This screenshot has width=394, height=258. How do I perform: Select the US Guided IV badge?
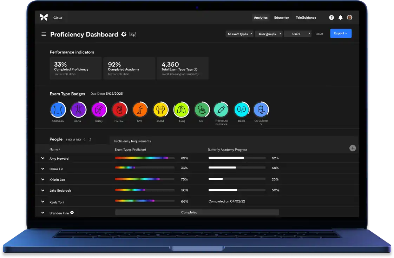(261, 109)
